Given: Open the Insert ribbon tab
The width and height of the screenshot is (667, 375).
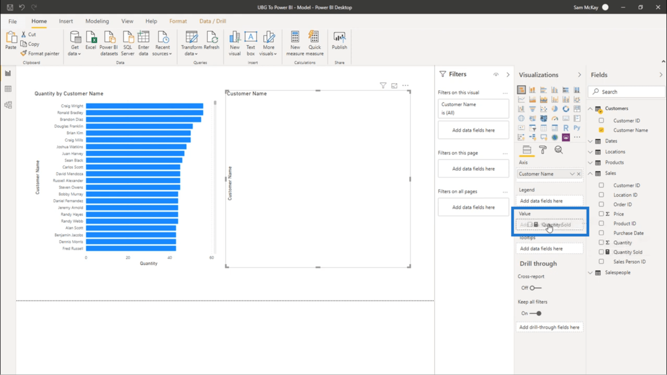Looking at the screenshot, I should pos(66,21).
